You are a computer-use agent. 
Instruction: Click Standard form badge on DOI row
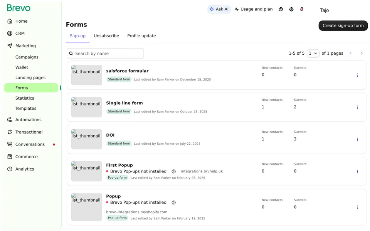click(x=119, y=144)
